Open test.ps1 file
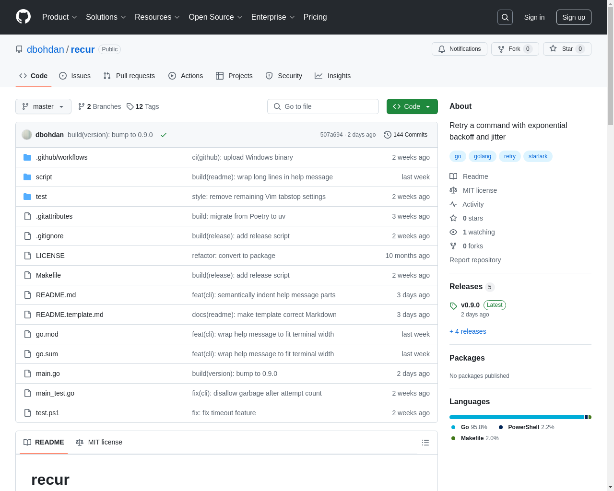 click(x=47, y=413)
